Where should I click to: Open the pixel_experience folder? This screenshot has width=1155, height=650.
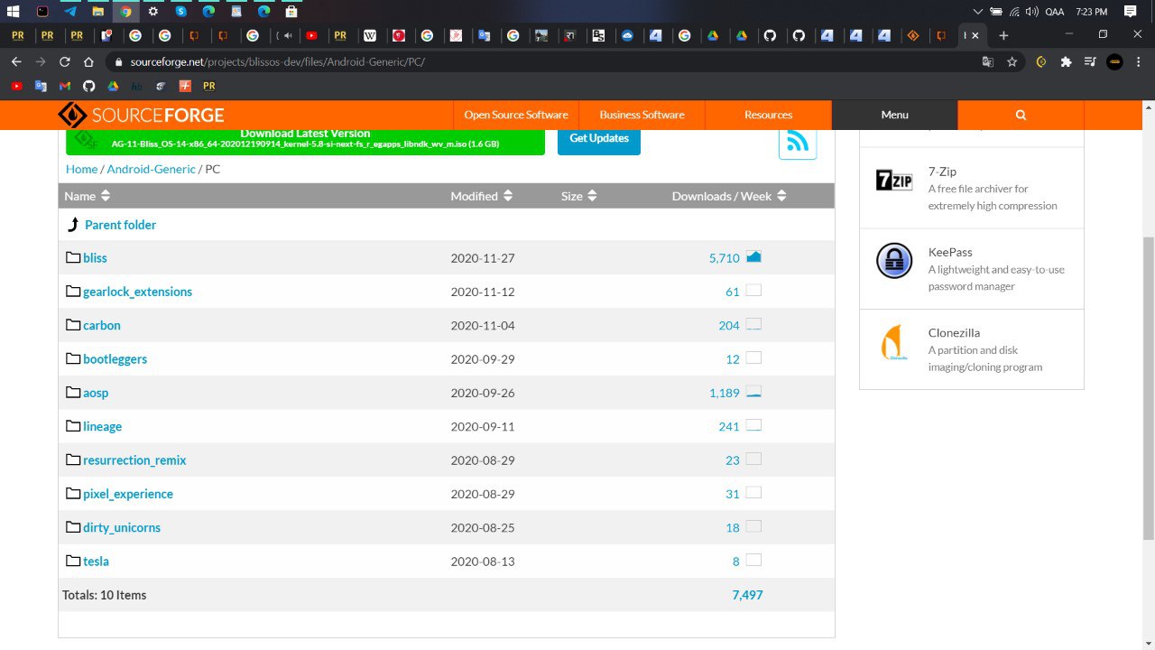point(128,494)
